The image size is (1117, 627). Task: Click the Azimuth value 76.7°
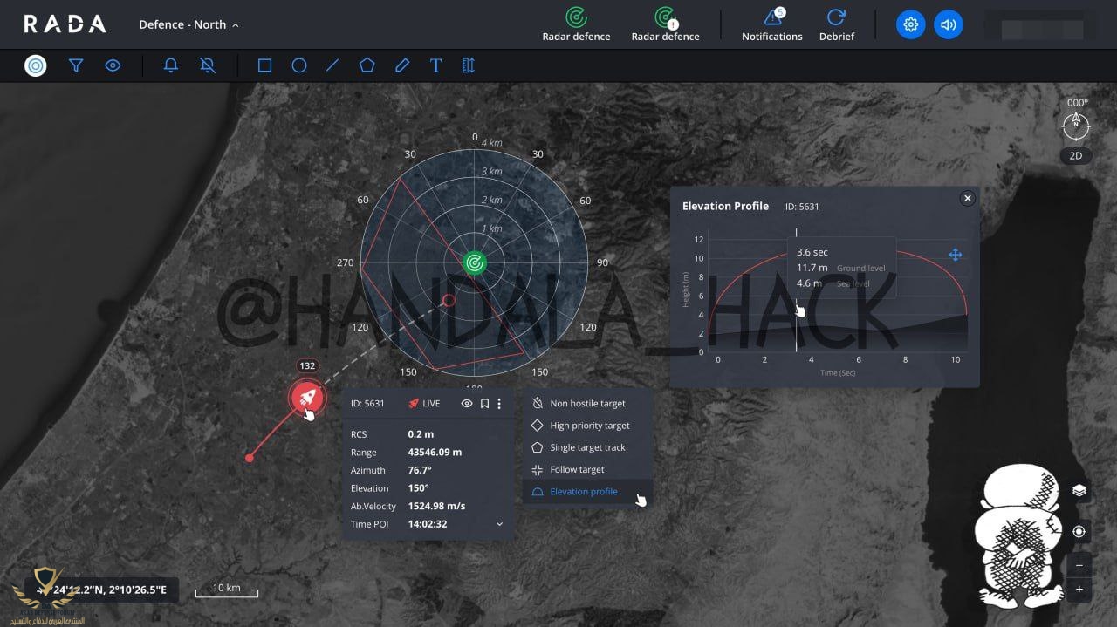[420, 470]
